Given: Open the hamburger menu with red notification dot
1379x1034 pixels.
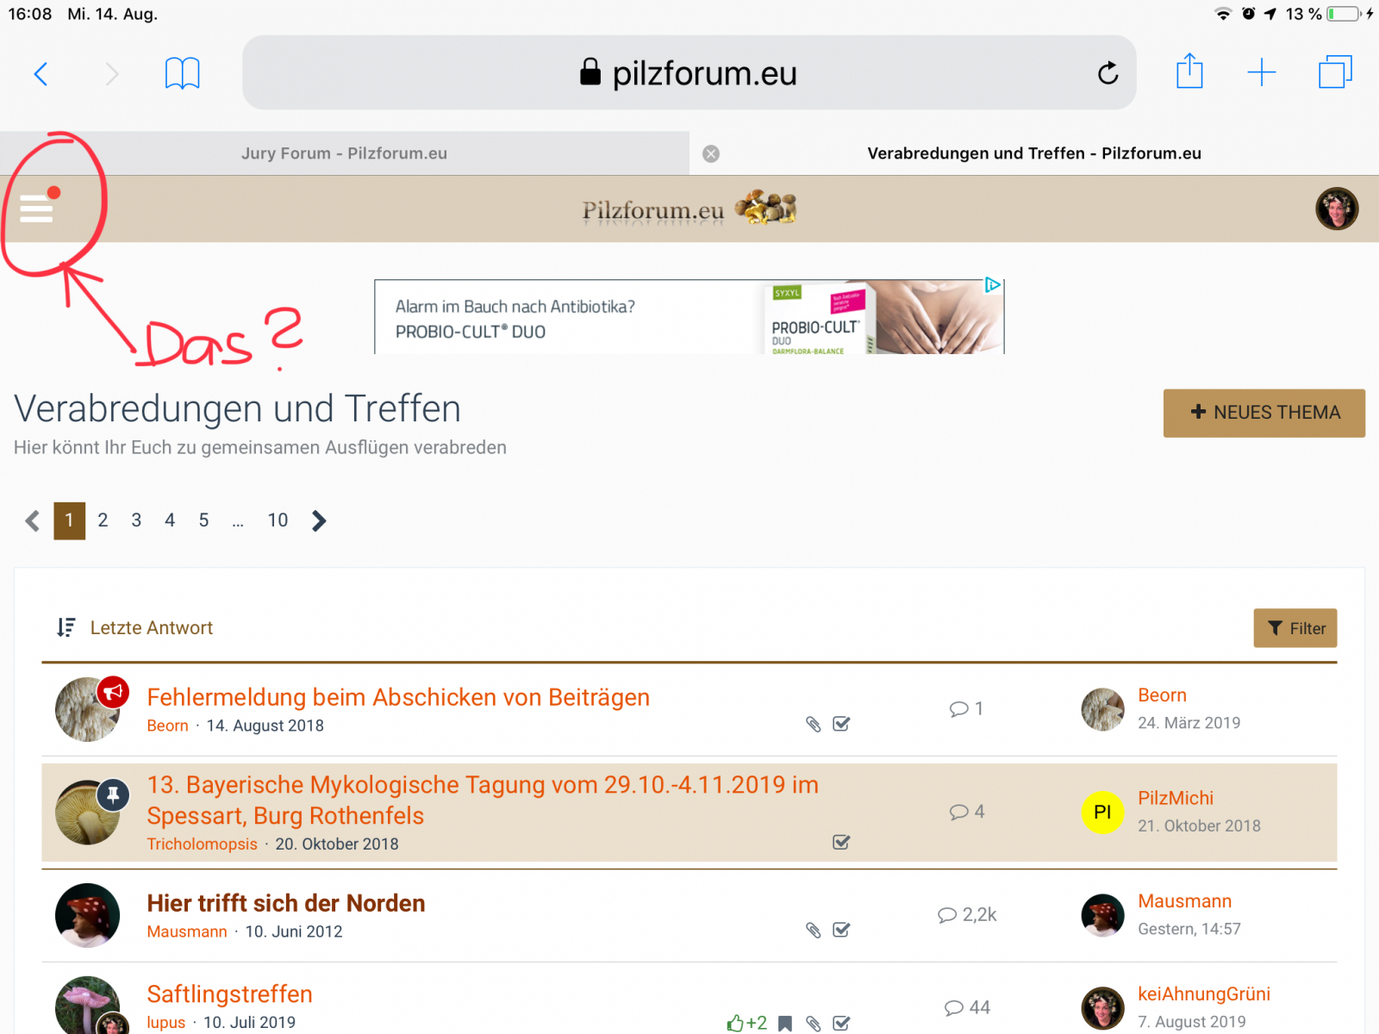Looking at the screenshot, I should (x=36, y=208).
